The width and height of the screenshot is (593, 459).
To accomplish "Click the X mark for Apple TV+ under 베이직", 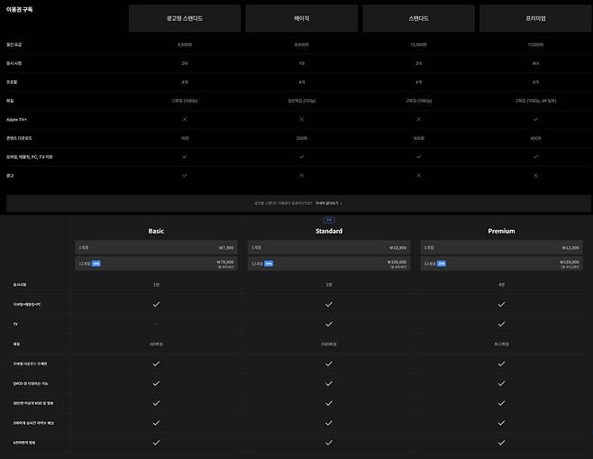I will pos(302,119).
